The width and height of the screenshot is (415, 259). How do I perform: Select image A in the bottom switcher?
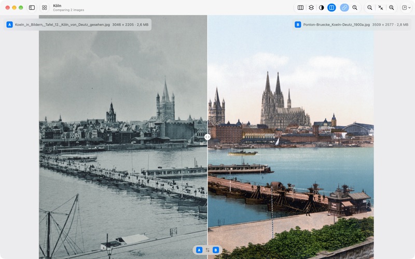[x=199, y=250]
